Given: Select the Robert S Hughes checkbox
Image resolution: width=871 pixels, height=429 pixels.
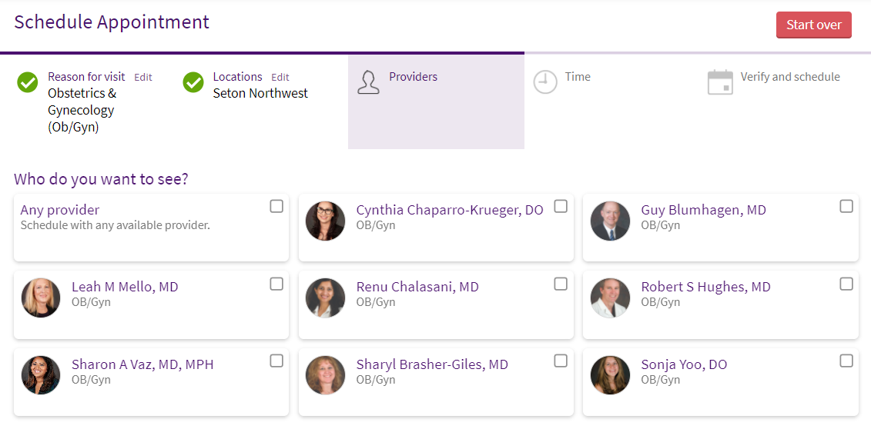Looking at the screenshot, I should (x=846, y=284).
